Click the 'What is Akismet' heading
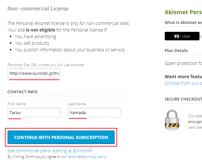This screenshot has width=202, height=162. (x=183, y=23)
